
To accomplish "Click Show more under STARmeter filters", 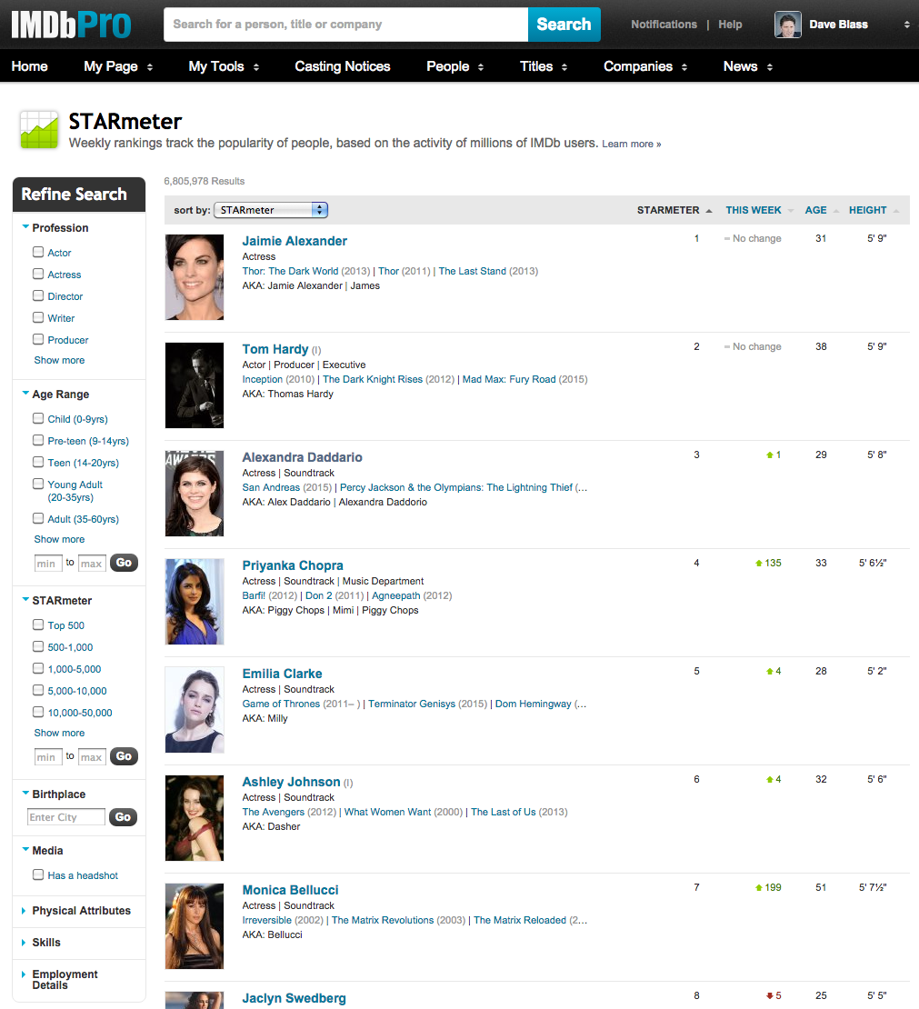I will tap(59, 733).
